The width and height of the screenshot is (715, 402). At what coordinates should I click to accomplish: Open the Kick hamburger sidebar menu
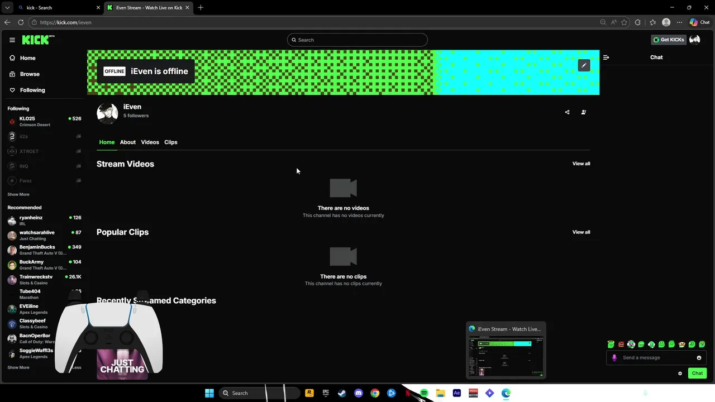click(12, 40)
